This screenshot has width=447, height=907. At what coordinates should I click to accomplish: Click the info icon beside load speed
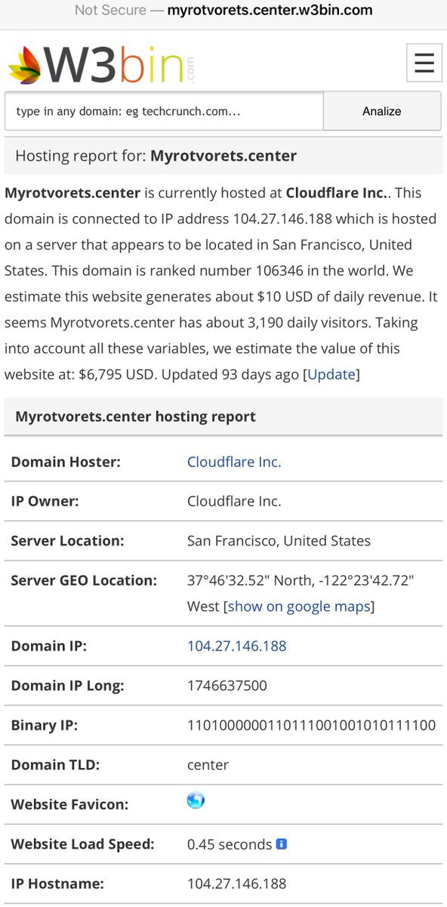(282, 844)
